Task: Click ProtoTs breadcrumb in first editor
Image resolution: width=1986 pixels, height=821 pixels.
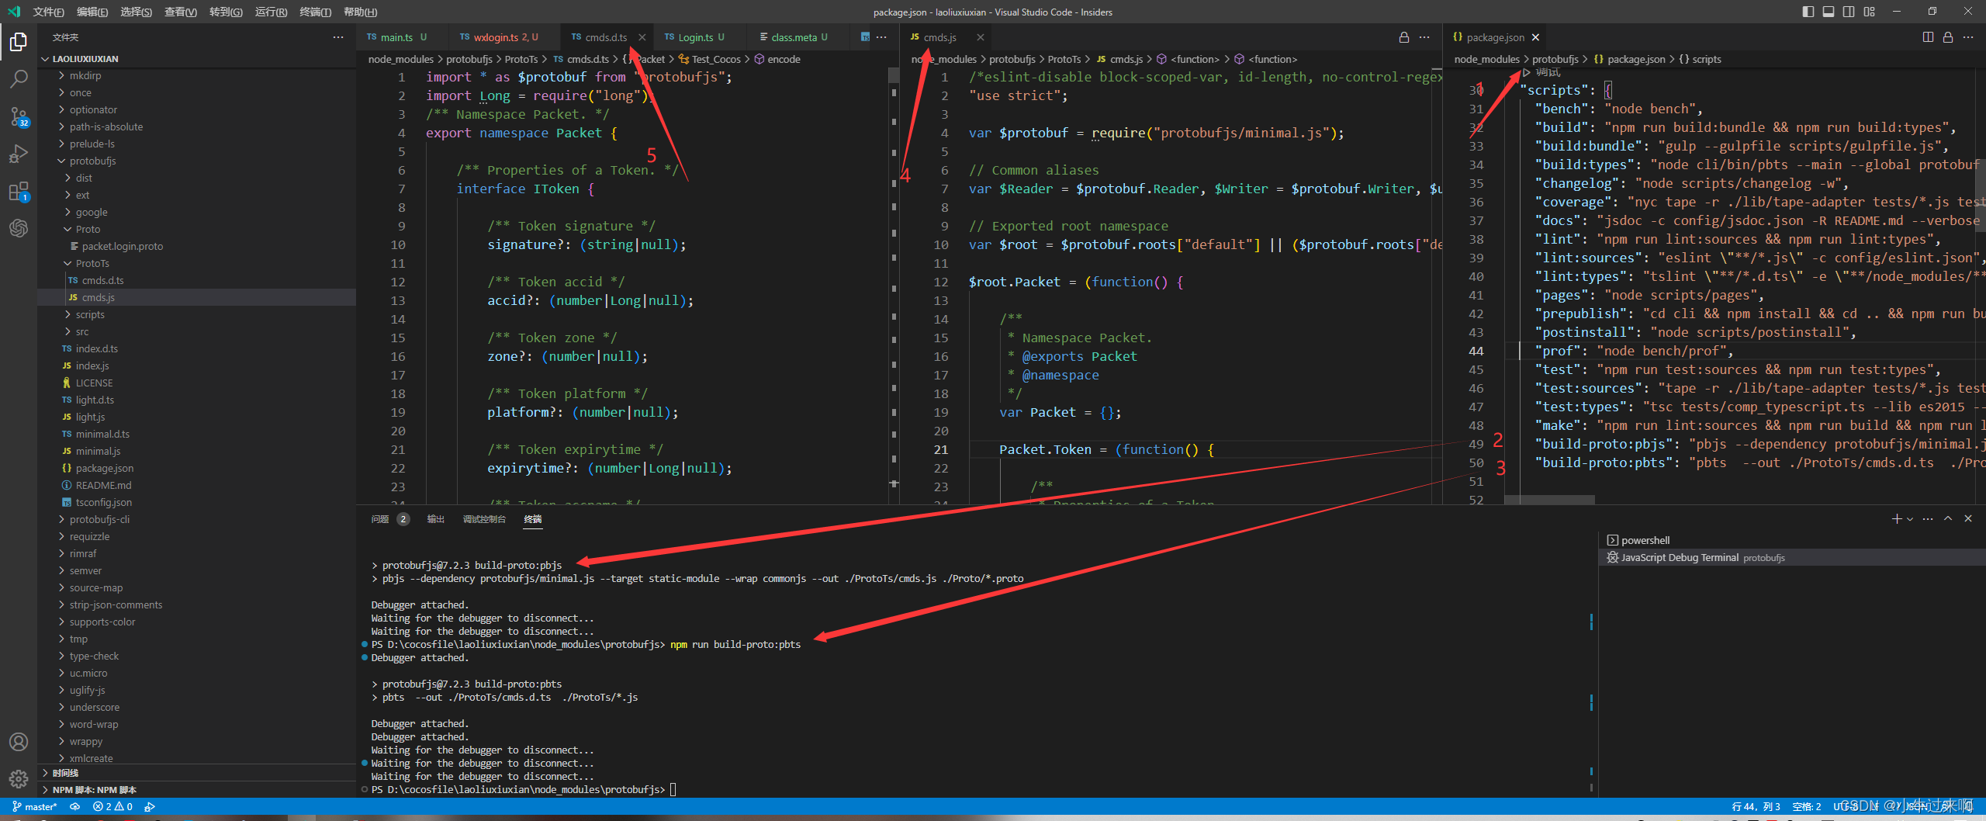Action: pyautogui.click(x=521, y=59)
